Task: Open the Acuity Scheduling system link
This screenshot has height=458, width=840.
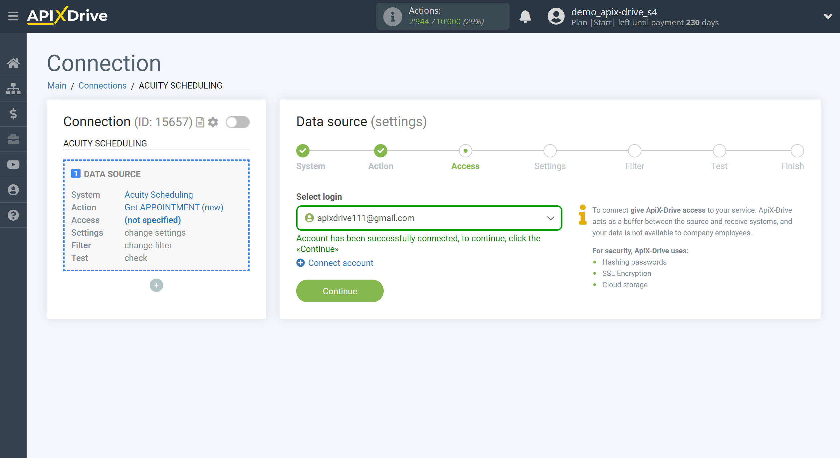Action: (159, 195)
